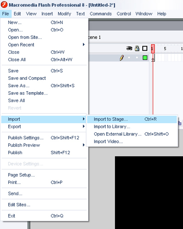Open the File menu
The image size is (183, 229).
[5, 14]
